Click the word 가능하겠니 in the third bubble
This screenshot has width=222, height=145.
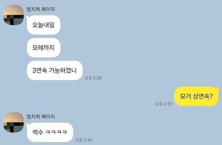(x=62, y=71)
